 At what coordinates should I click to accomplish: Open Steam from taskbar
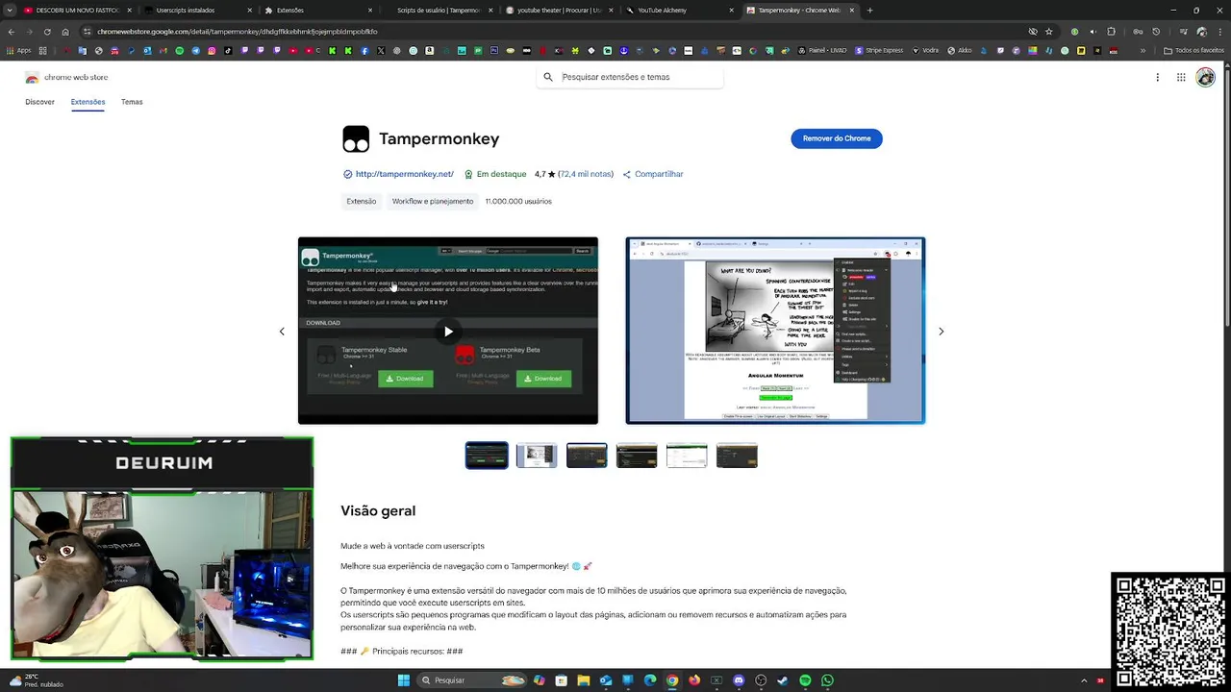point(783,680)
